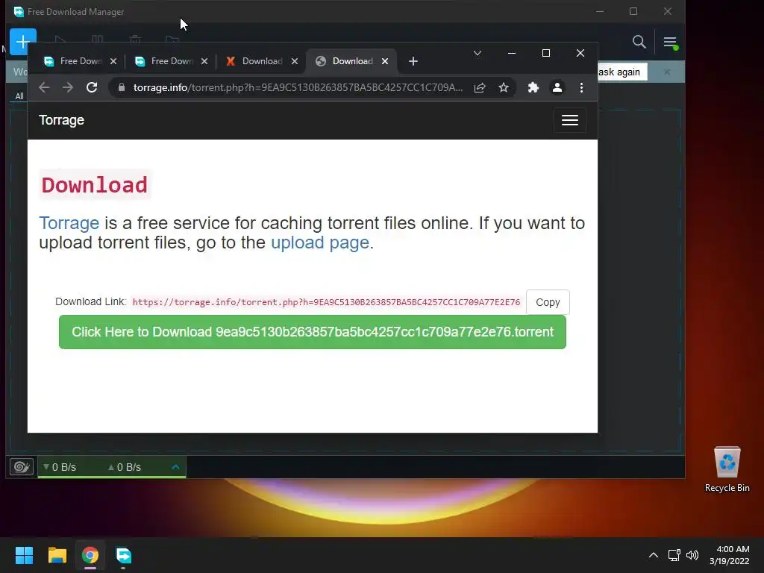This screenshot has height=573, width=764.
Task: Open the clock and date panel
Action: (x=729, y=555)
